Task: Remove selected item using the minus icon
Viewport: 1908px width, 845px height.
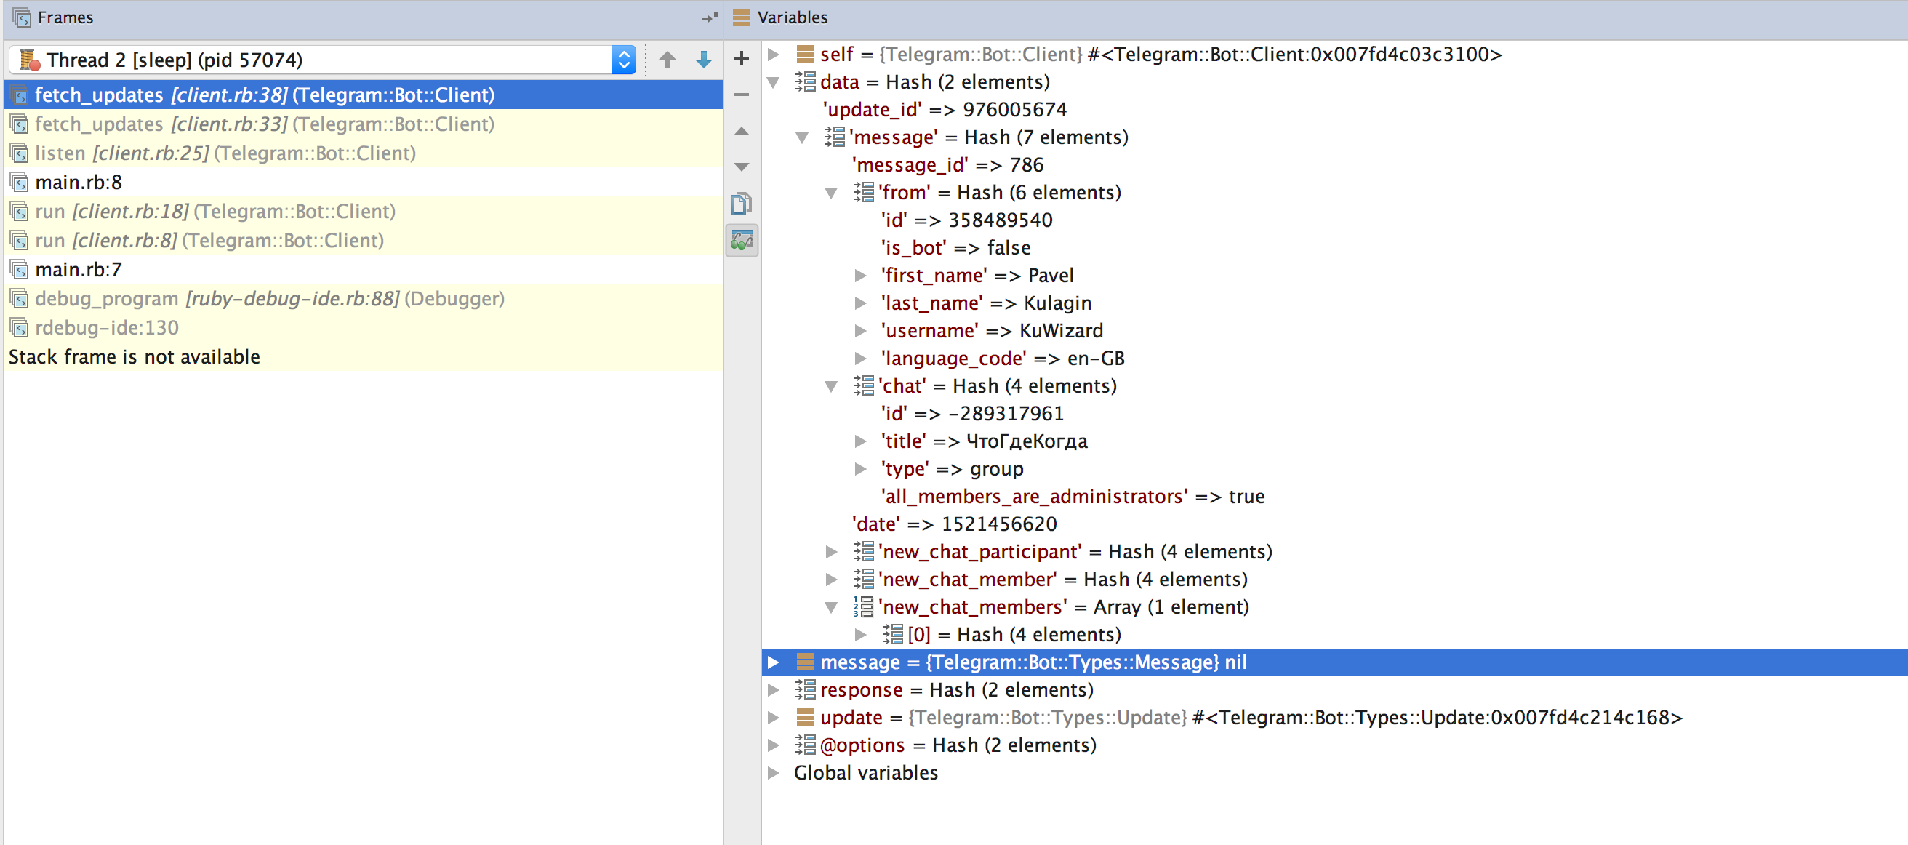Action: tap(741, 95)
